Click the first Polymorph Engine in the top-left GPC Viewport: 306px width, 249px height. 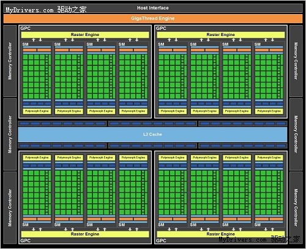click(x=37, y=111)
